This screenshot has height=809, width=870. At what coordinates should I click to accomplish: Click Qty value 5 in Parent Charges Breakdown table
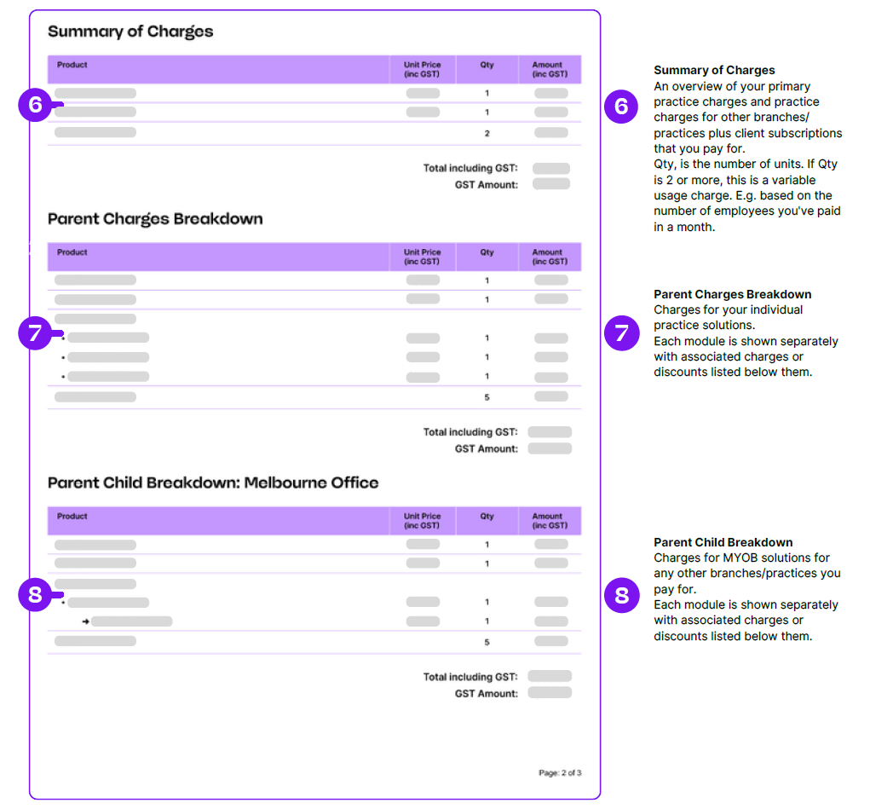[487, 397]
